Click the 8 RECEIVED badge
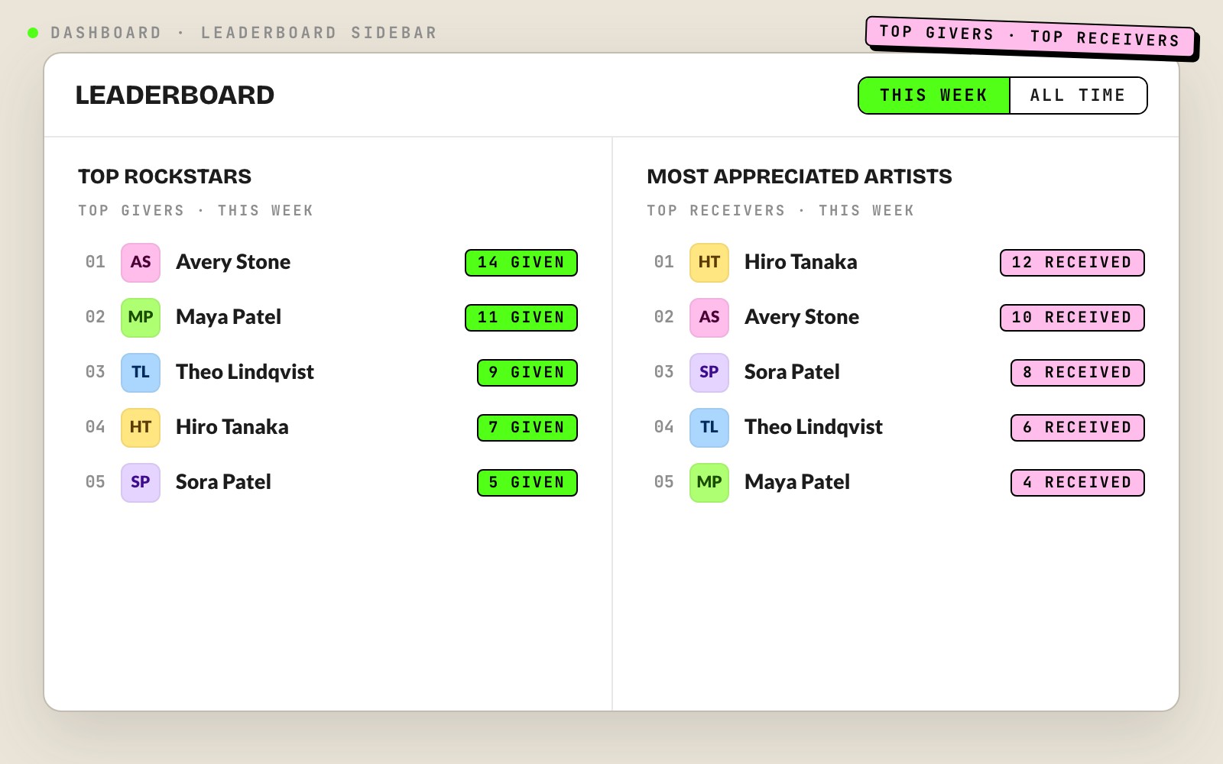1223x764 pixels. point(1078,373)
